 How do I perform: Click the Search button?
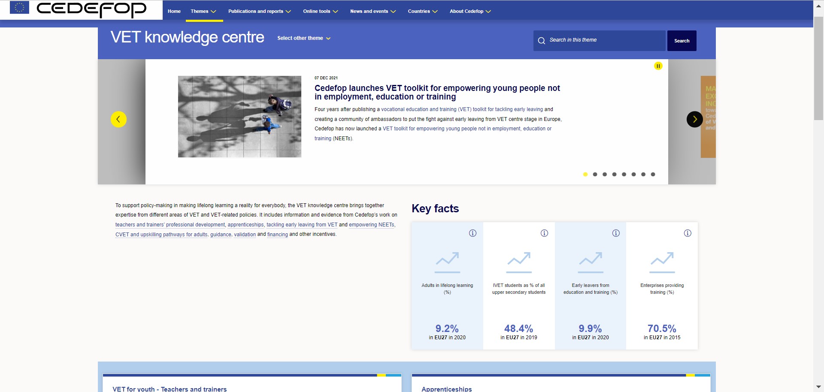(x=682, y=40)
